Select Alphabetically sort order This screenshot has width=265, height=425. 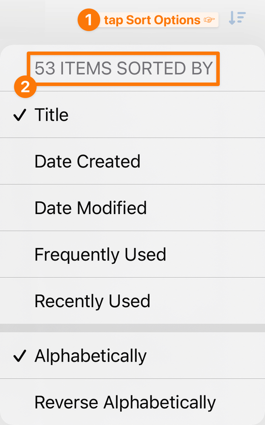(90, 356)
